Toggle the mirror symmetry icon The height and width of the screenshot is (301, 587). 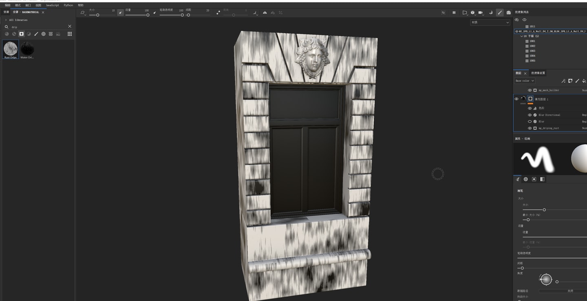tap(265, 13)
